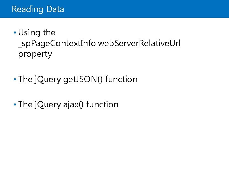The height and width of the screenshot is (172, 229).
Task: Select the _spPageContextInfo.webServerRelativeUrl text
Action: click(99, 43)
